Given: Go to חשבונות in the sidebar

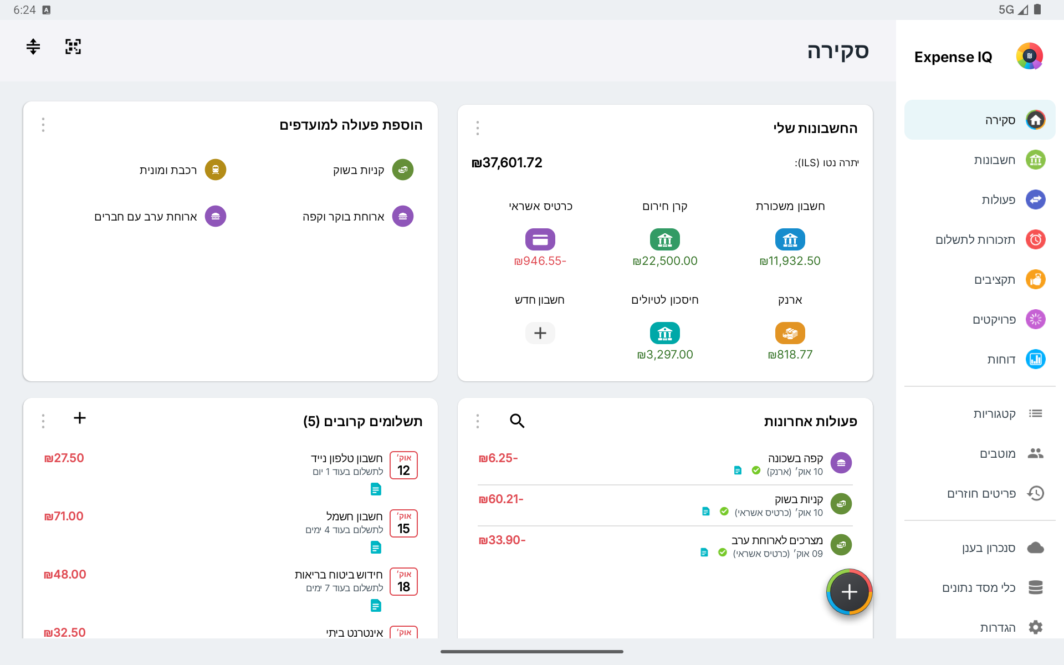Looking at the screenshot, I should (x=980, y=160).
